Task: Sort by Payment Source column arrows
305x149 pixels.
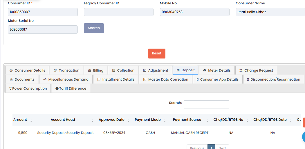Action: (x=207, y=120)
